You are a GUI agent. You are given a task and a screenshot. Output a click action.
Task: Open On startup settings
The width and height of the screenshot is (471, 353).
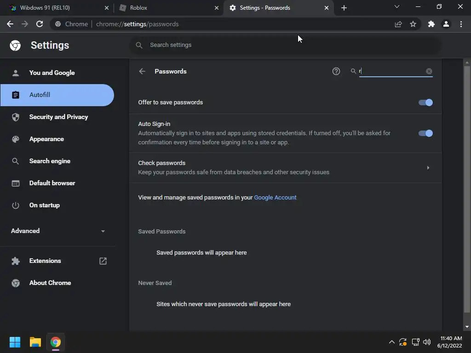[57, 205]
